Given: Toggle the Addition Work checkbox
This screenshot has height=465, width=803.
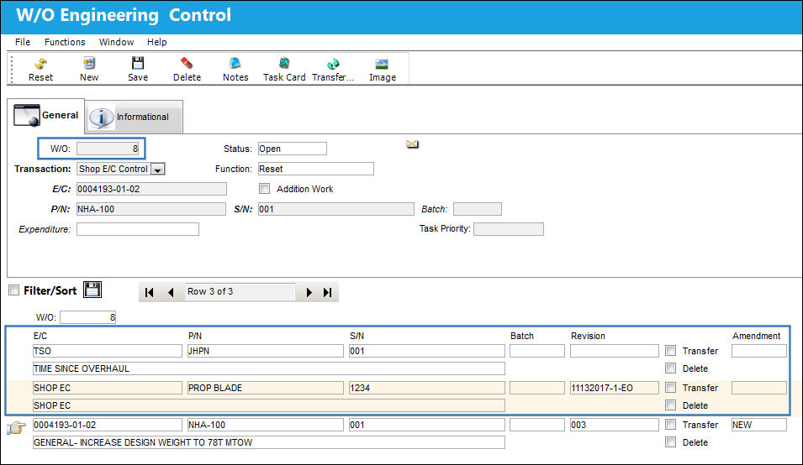Looking at the screenshot, I should point(264,189).
